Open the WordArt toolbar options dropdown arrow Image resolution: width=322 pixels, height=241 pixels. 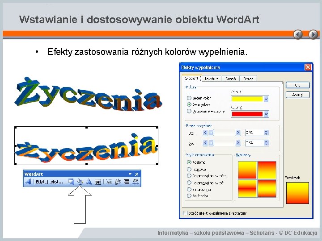tap(130, 174)
